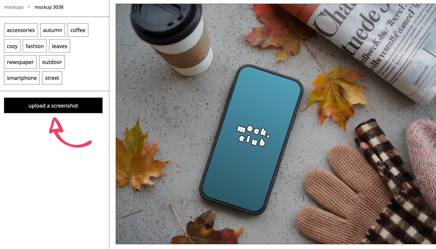Screen dimensions: 436x249
Task: Click the pink curved arrow graphic
Action: (68, 133)
